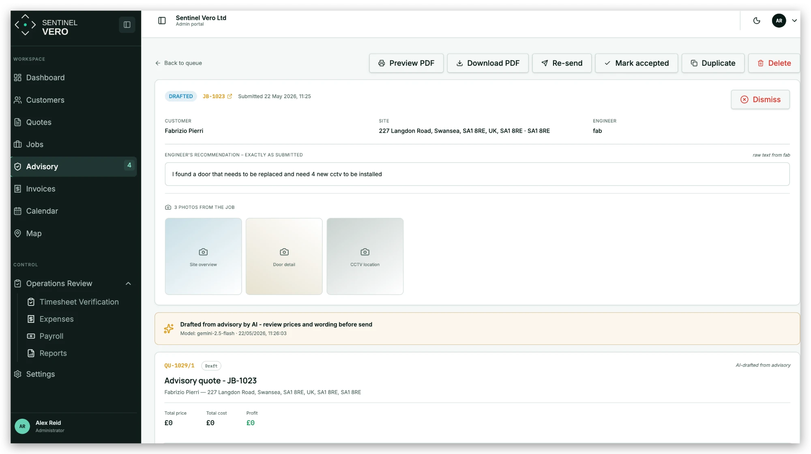Go back to queue link

coord(178,63)
